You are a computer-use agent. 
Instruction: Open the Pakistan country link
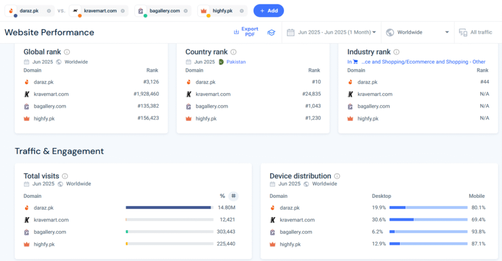[236, 62]
